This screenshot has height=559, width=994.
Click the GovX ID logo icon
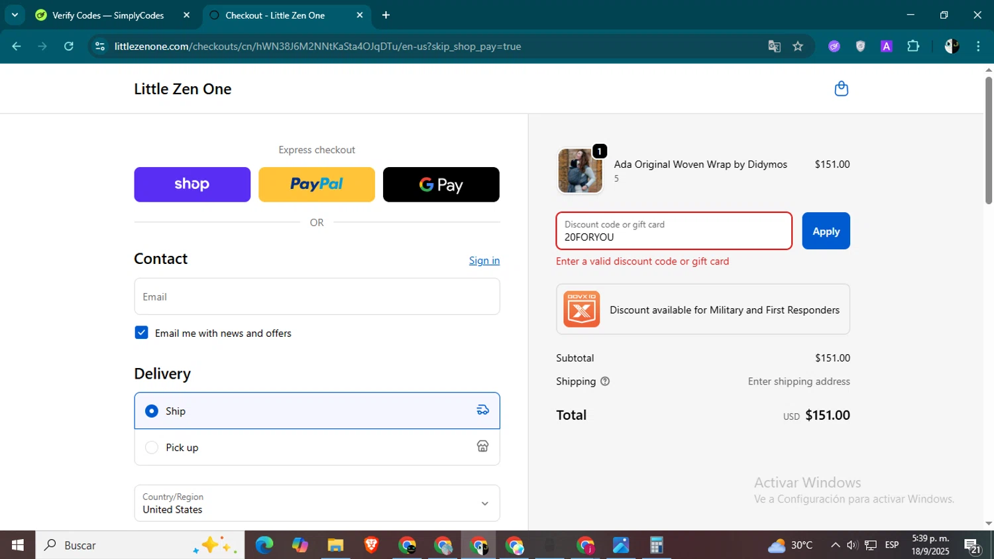581,309
